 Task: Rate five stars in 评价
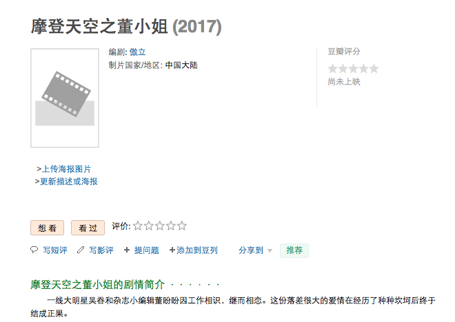(182, 226)
